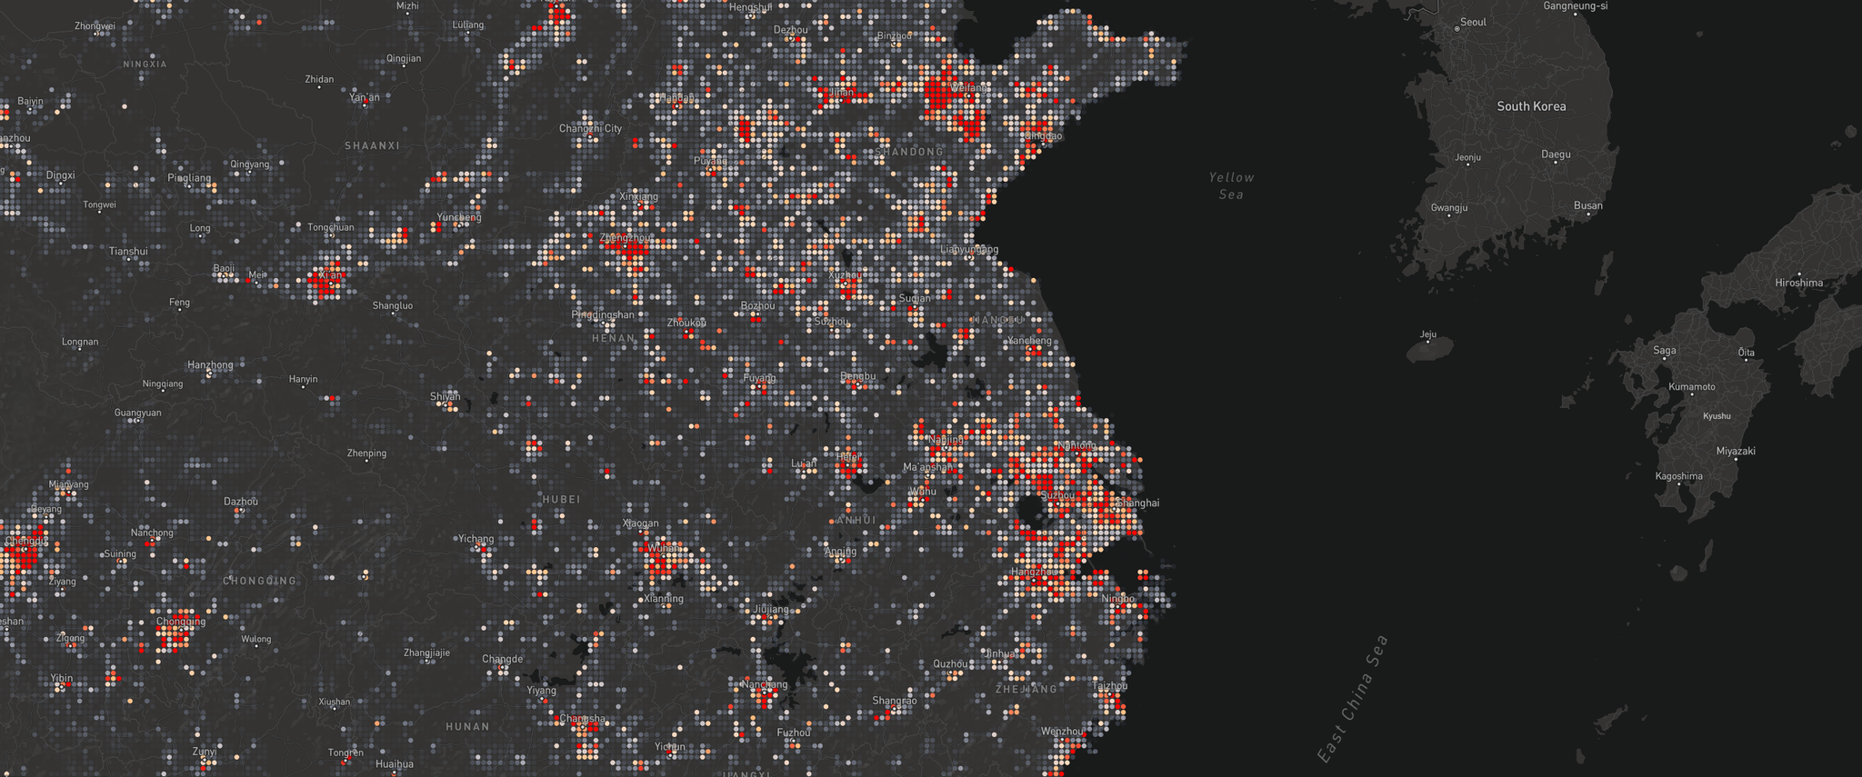
Task: Select the Hanzhong city label
Action: tap(210, 365)
